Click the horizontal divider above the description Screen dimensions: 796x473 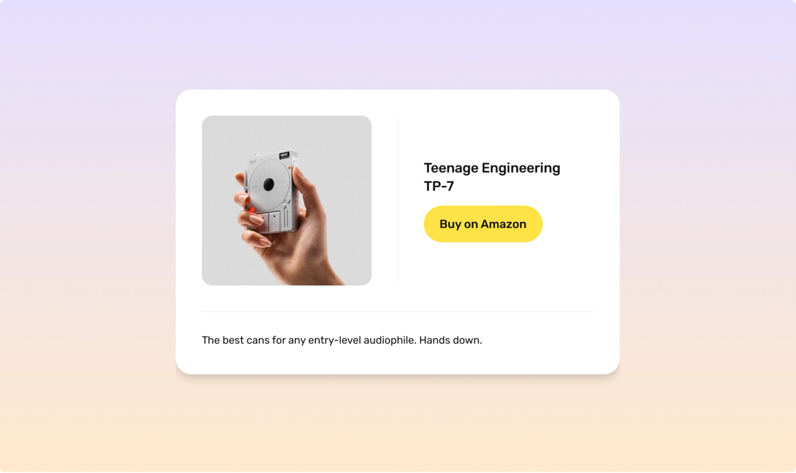(x=398, y=312)
